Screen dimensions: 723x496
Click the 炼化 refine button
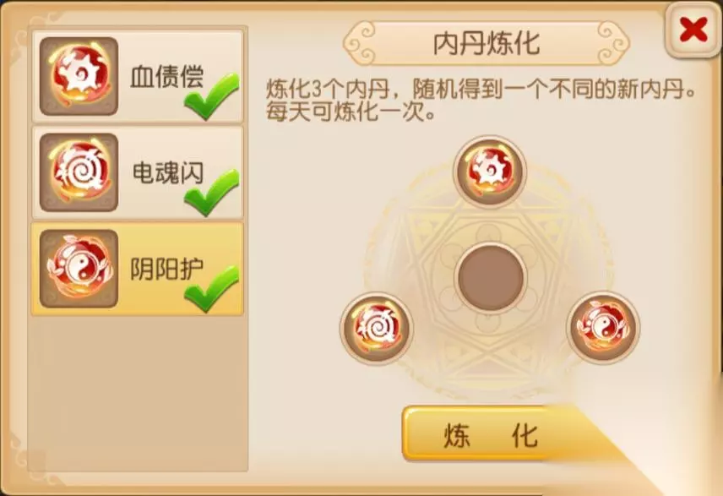(490, 434)
